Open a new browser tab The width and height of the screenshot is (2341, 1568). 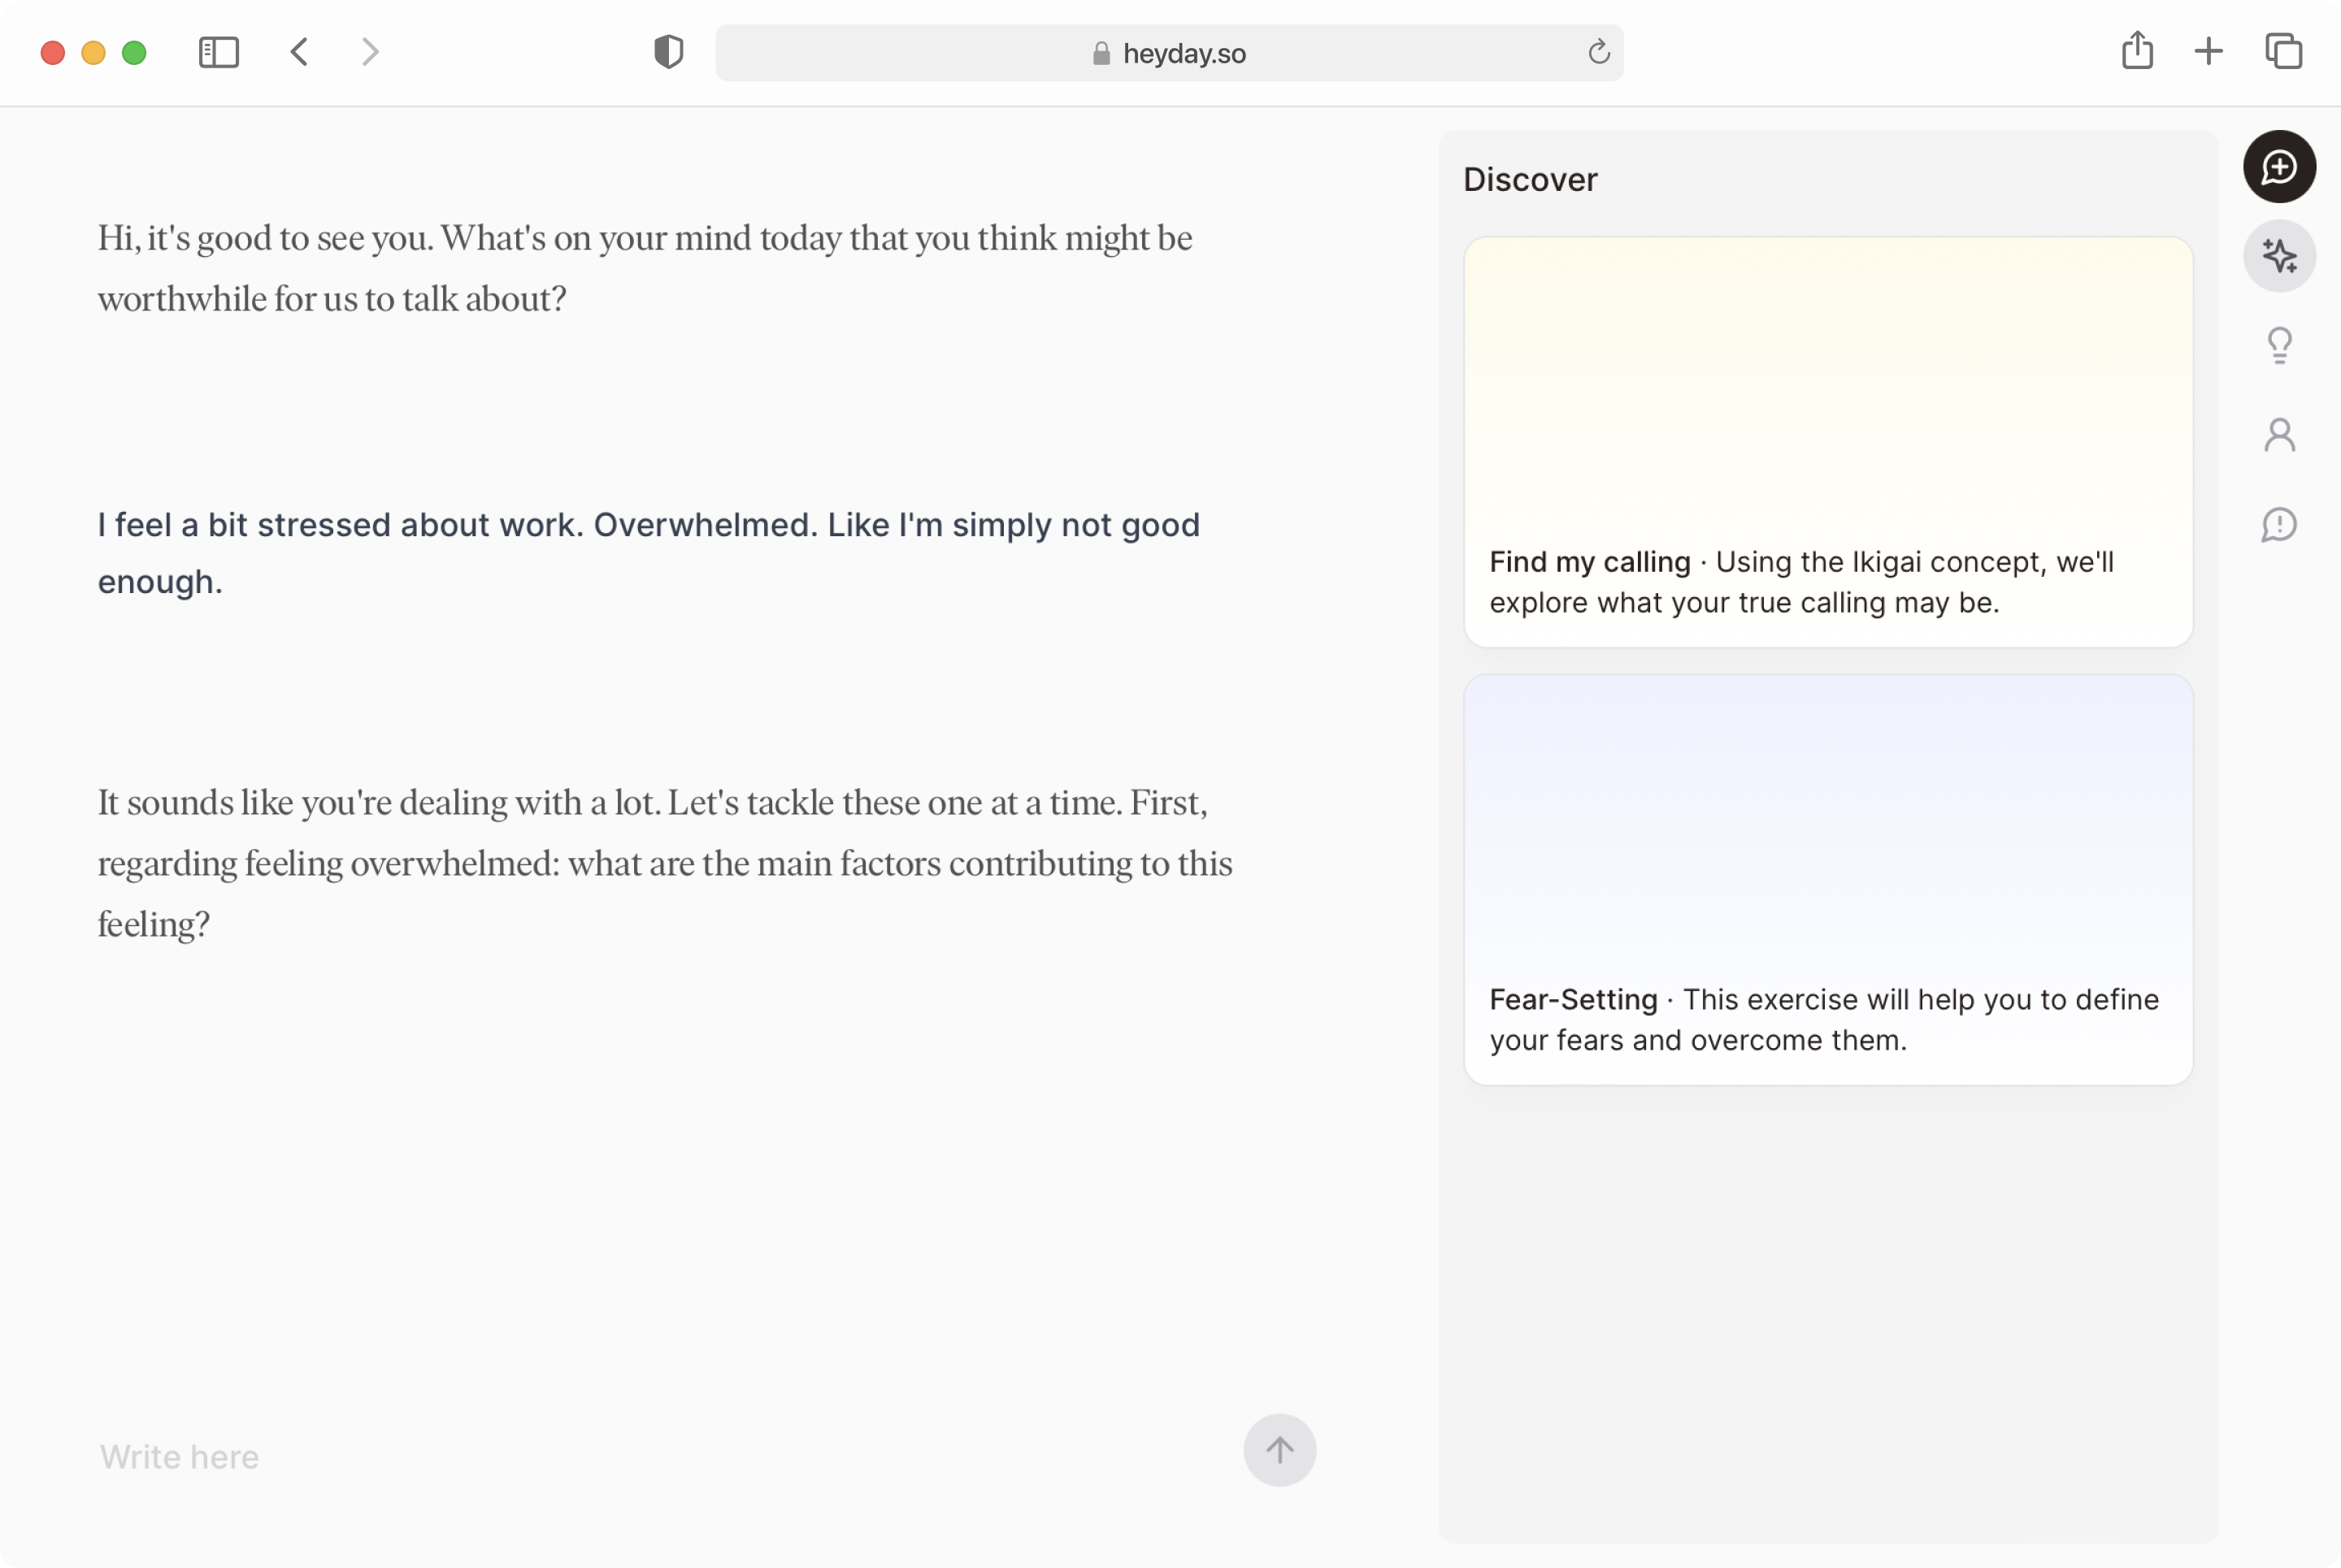pos(2208,51)
